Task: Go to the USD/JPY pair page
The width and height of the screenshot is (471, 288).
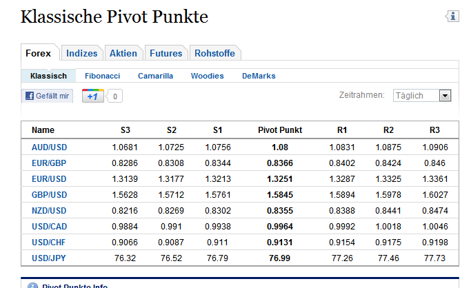Action: [x=50, y=257]
